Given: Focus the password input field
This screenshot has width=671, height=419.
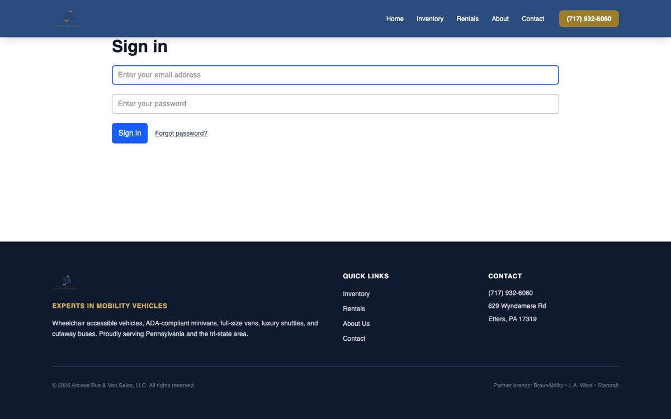Looking at the screenshot, I should (x=335, y=104).
